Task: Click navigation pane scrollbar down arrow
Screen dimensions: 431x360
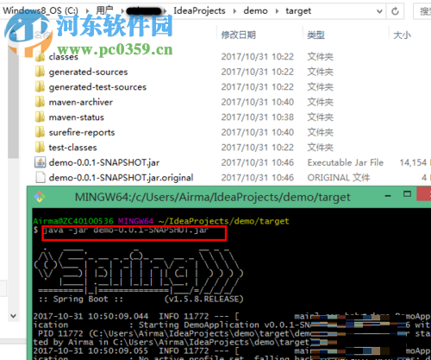Action: 13,316
